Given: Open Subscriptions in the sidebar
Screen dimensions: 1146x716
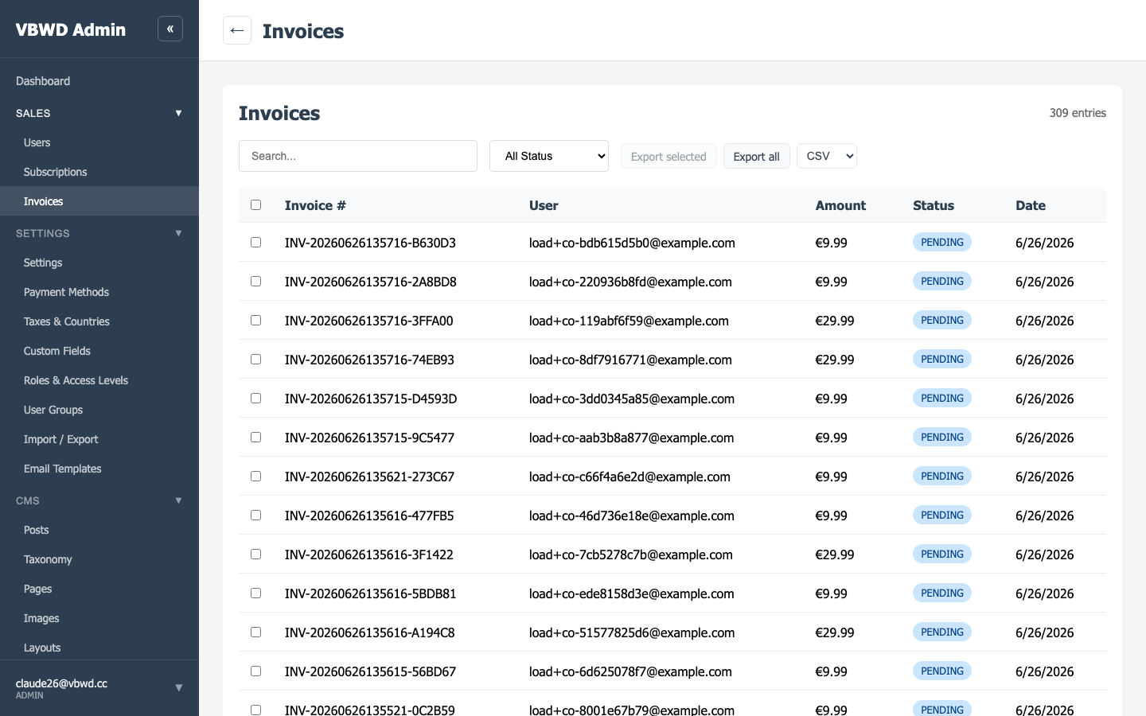Looking at the screenshot, I should point(99,172).
